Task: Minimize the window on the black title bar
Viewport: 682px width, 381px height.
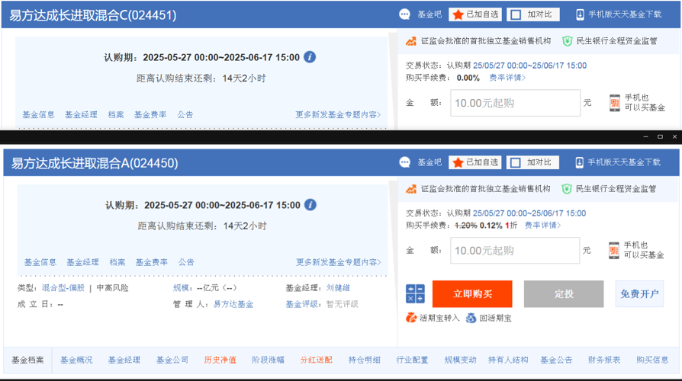Action: (645, 136)
